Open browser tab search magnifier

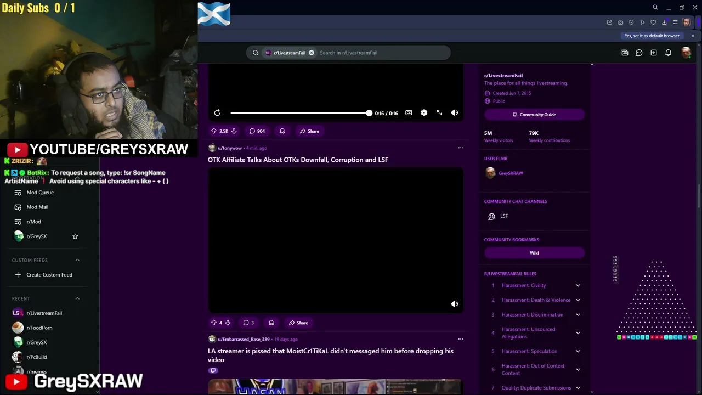tap(655, 8)
